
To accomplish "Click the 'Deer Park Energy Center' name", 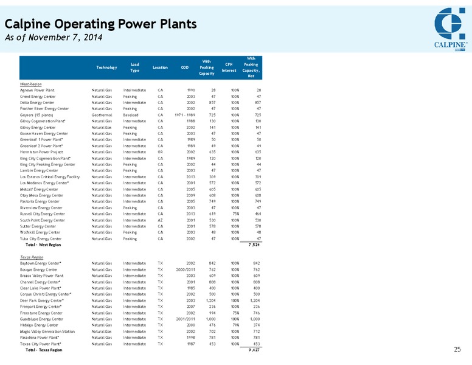I will 41,301.
